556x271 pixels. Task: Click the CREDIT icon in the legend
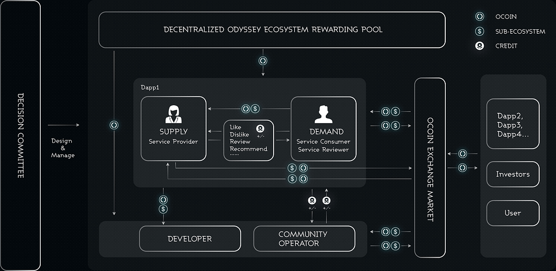pos(479,46)
